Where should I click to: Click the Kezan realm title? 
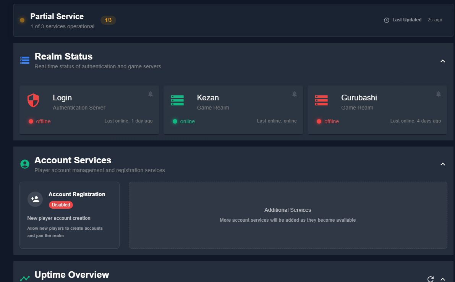(208, 98)
